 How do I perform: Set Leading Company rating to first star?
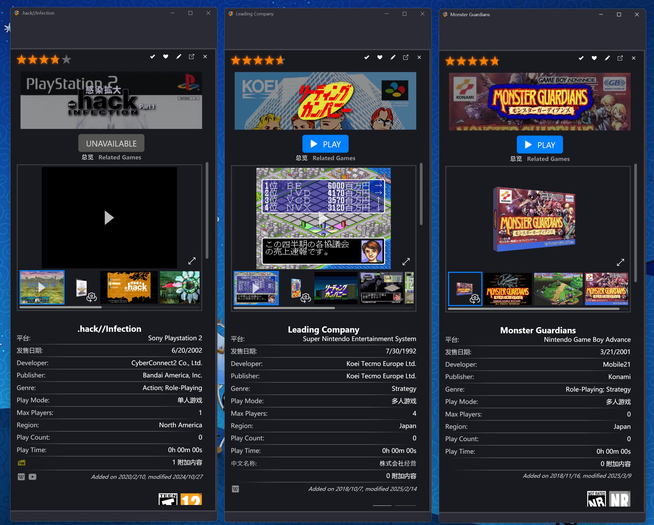click(236, 60)
